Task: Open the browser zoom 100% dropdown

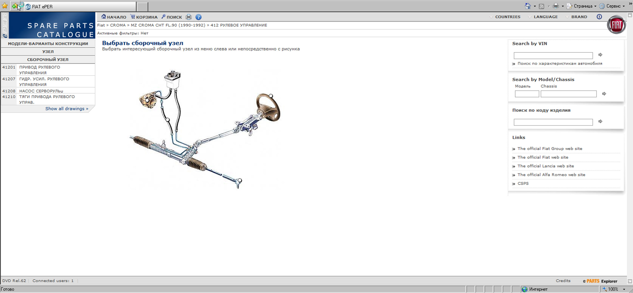Action: pos(624,289)
